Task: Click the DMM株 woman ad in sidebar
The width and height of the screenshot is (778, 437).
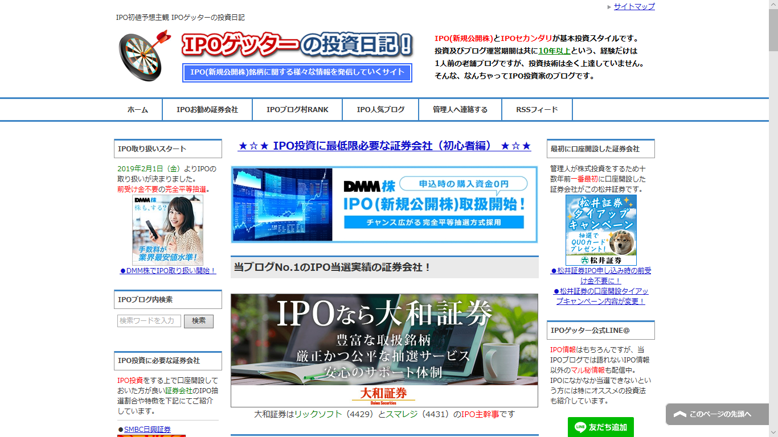Action: pyautogui.click(x=168, y=230)
